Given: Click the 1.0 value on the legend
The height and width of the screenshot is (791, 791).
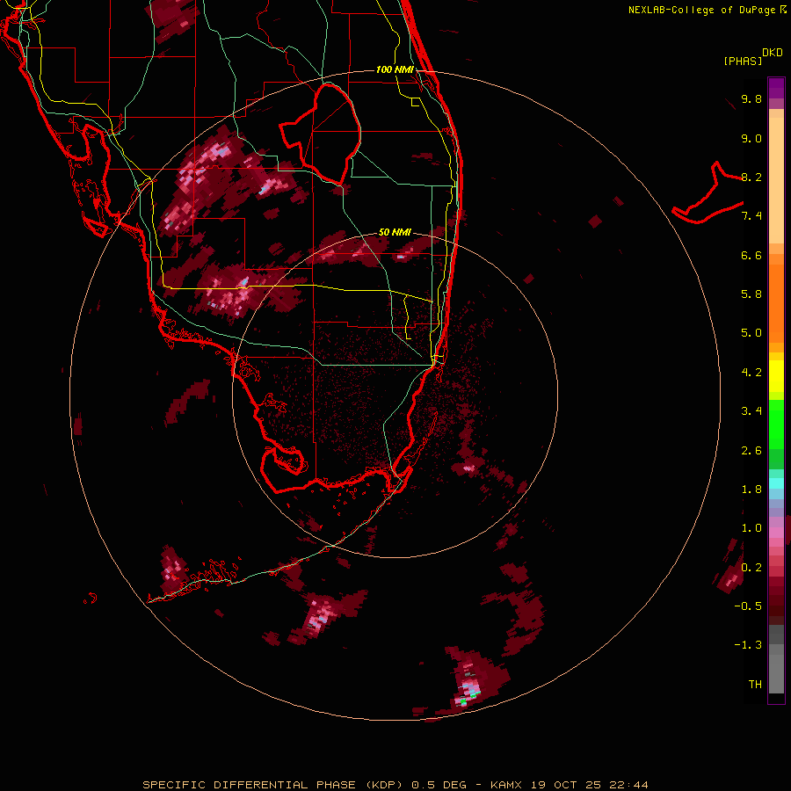Looking at the screenshot, I should tap(751, 528).
